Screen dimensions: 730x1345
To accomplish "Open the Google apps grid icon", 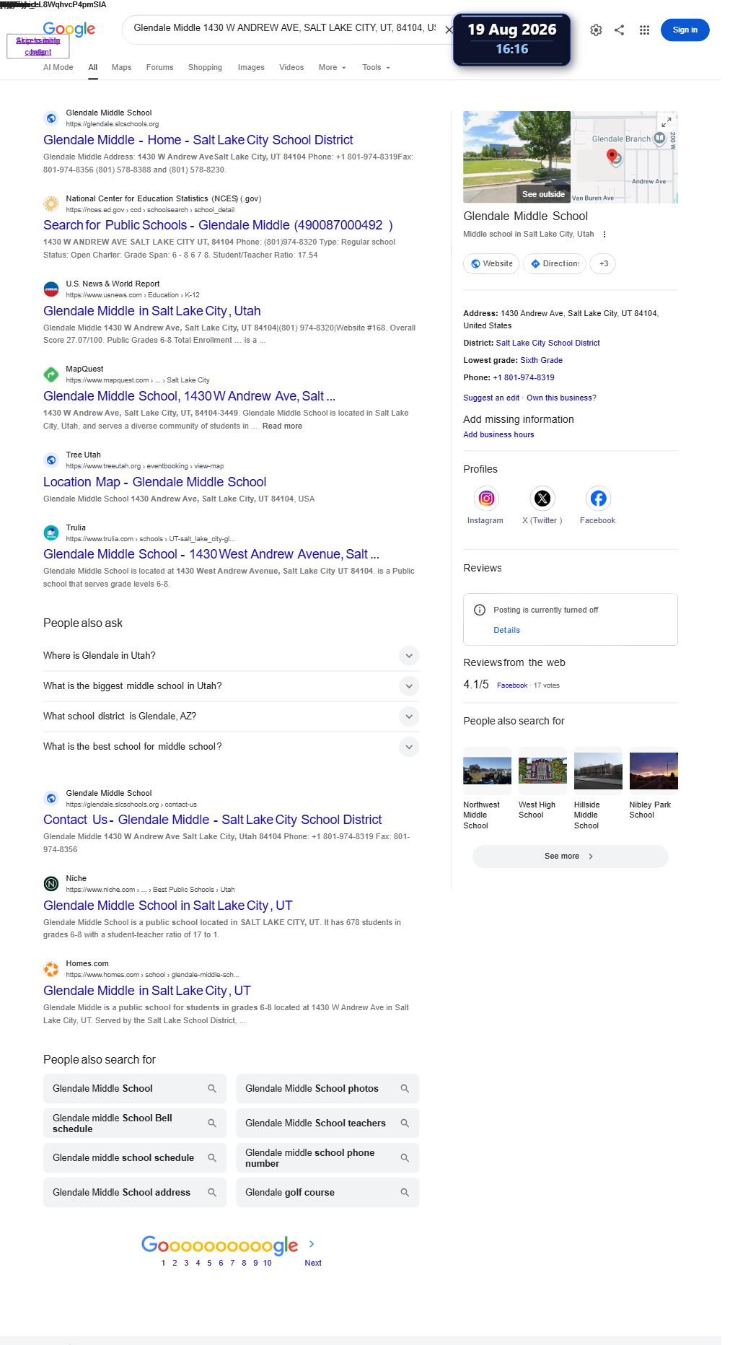I will [x=644, y=30].
